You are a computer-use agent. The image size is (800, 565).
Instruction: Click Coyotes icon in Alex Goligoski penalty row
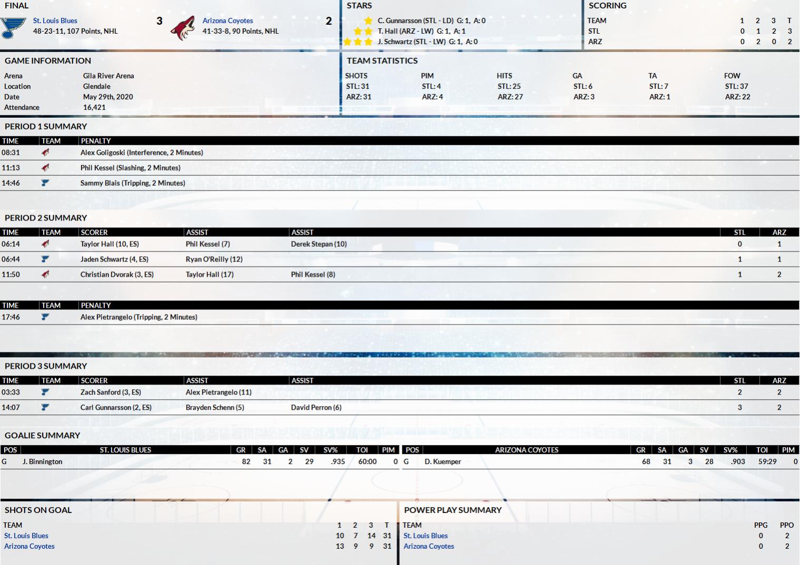pyautogui.click(x=45, y=153)
